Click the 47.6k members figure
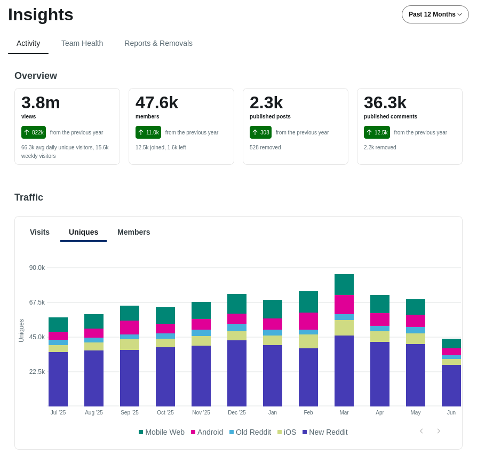The image size is (477, 463). coord(157,102)
